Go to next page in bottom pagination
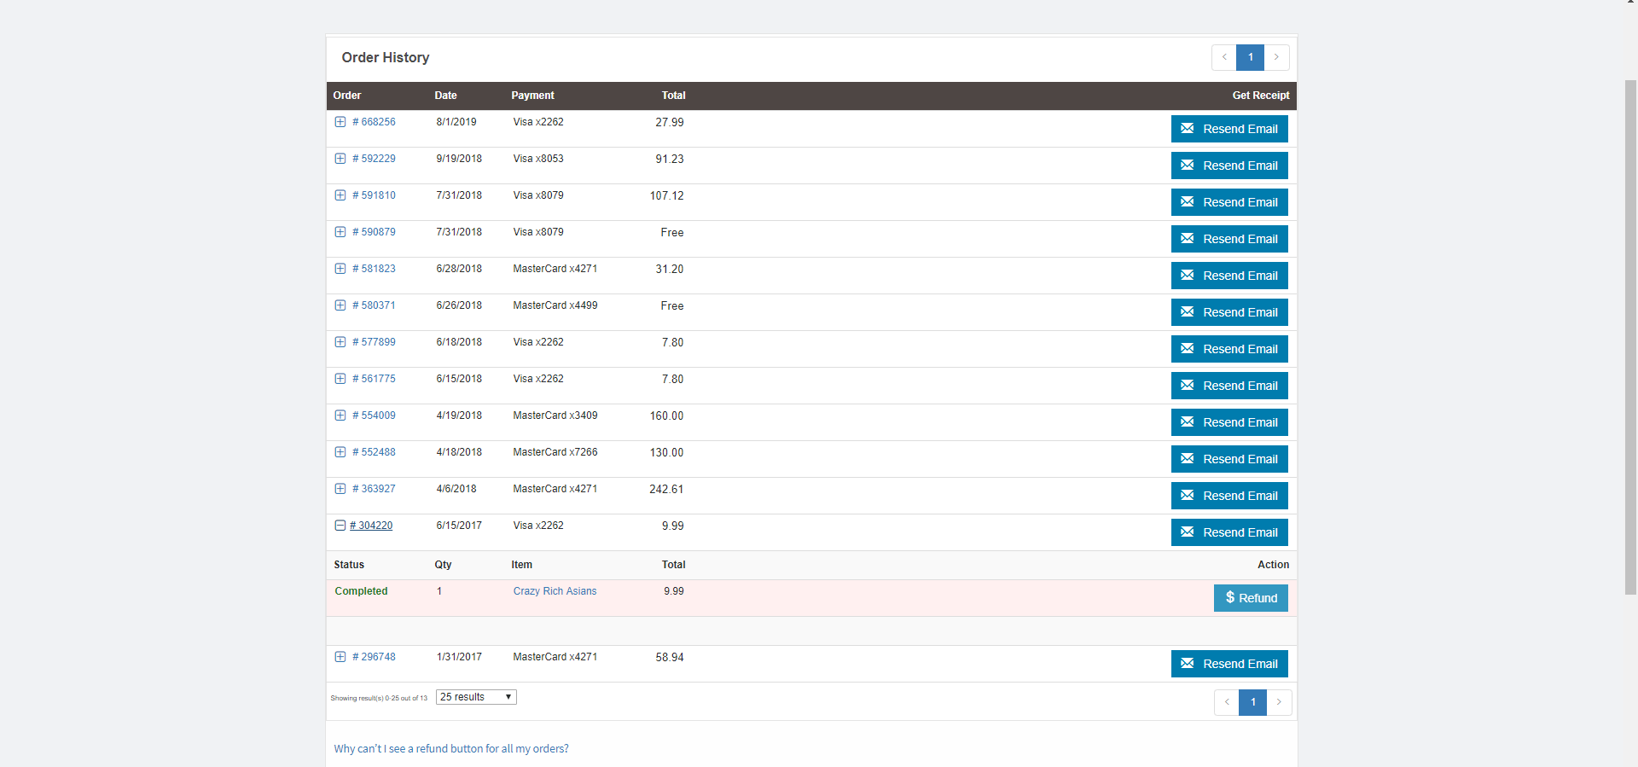1638x767 pixels. tap(1279, 702)
